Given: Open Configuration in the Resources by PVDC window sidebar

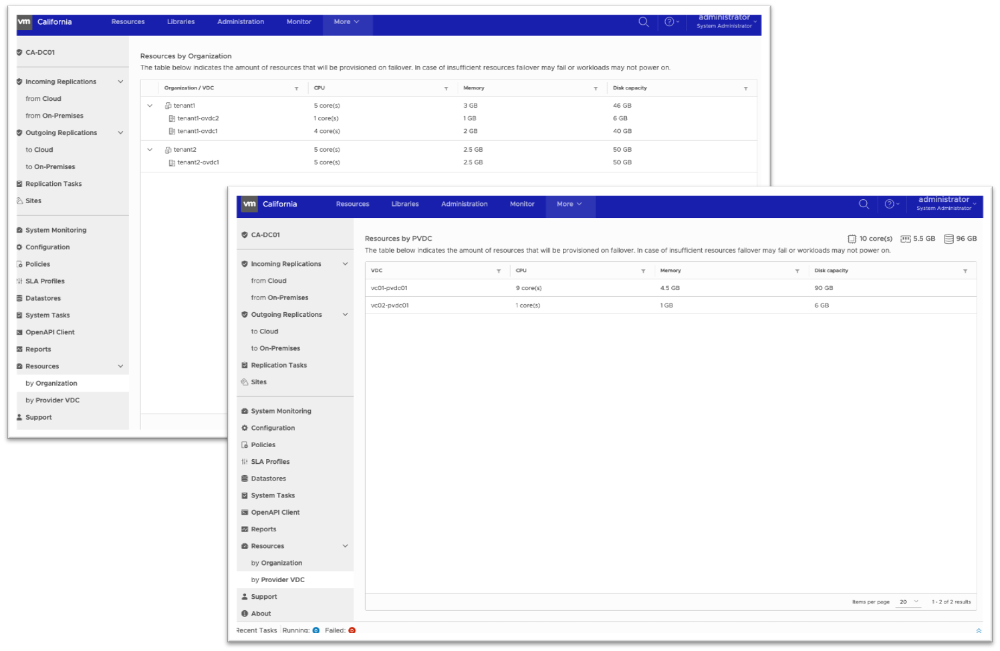Looking at the screenshot, I should pos(273,428).
